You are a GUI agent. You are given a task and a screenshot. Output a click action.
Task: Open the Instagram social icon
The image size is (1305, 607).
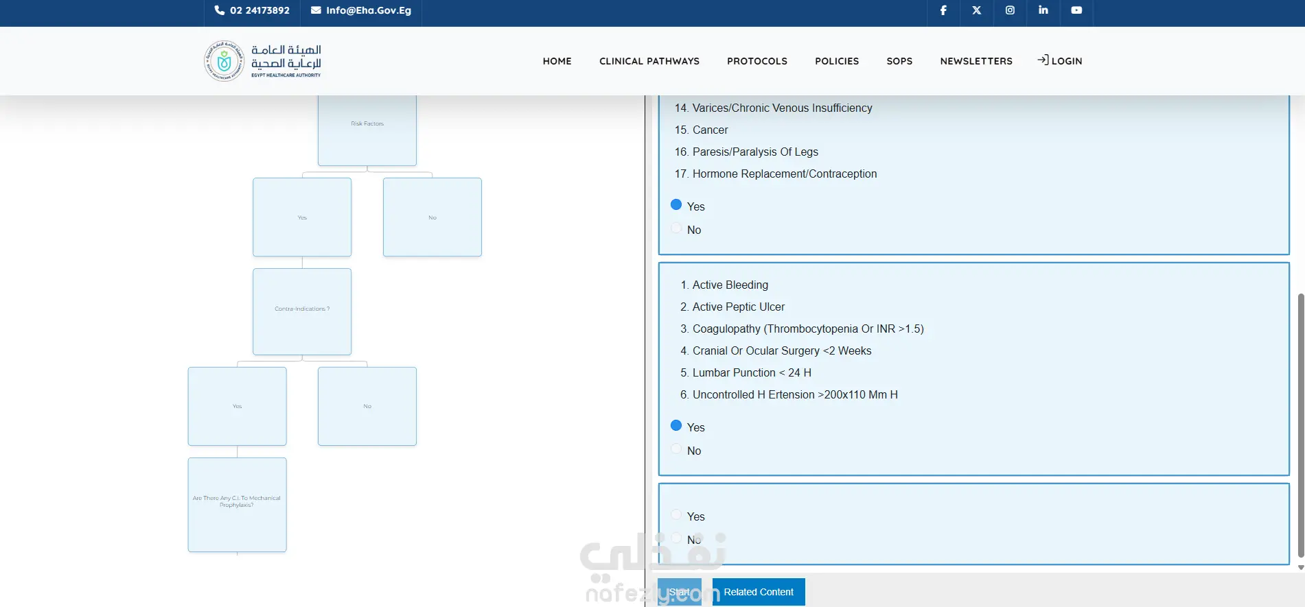point(1010,10)
